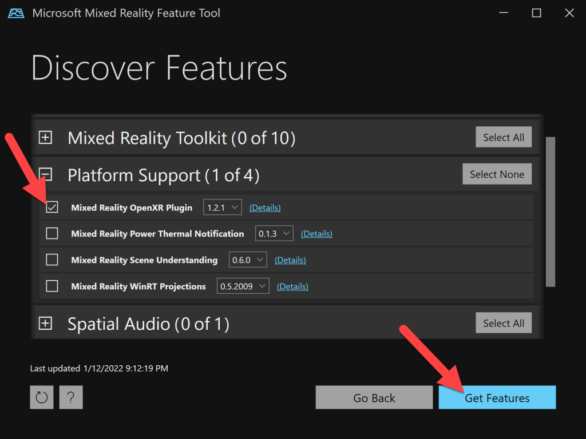Screen dimensions: 586x439
Task: Click the Last updated timestamp text
Action: coord(99,369)
